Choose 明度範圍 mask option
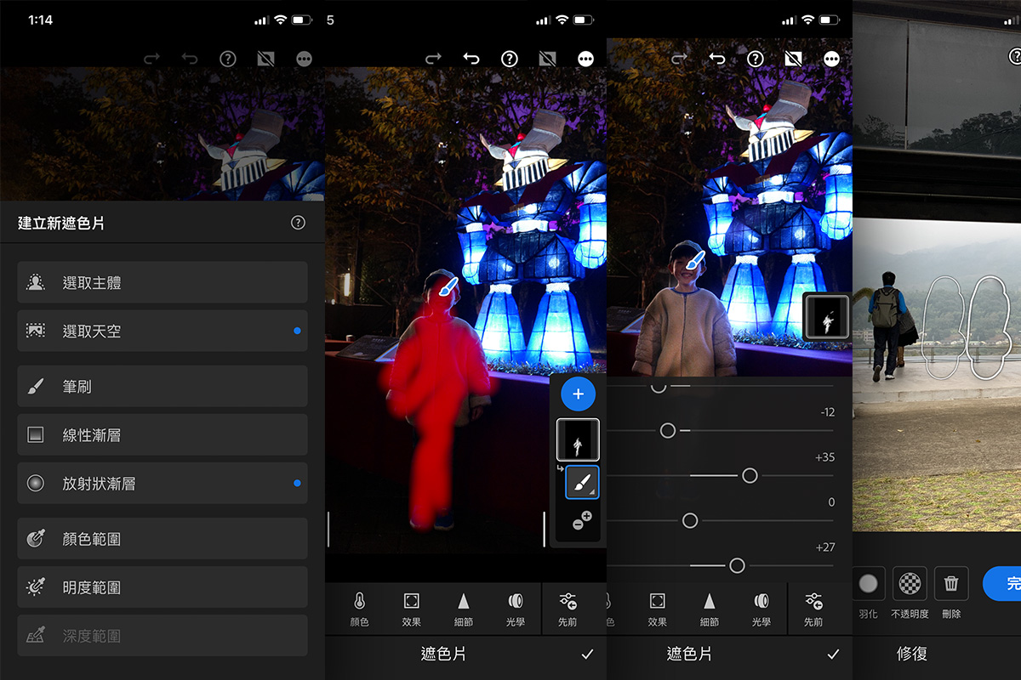 [163, 587]
